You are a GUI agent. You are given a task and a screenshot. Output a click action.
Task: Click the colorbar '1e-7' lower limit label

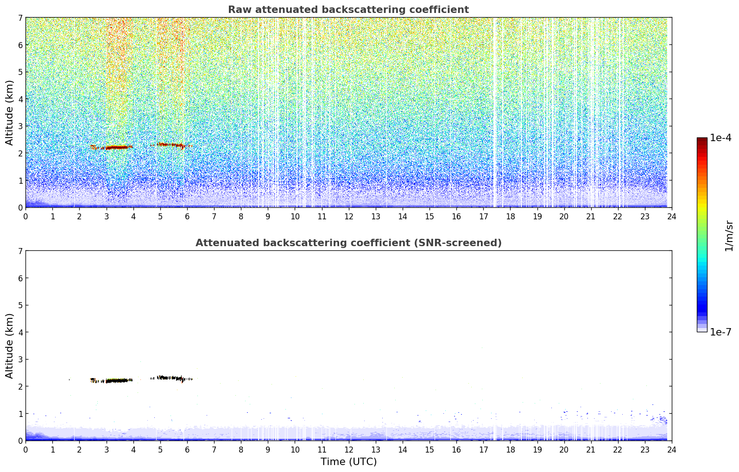pyautogui.click(x=720, y=332)
